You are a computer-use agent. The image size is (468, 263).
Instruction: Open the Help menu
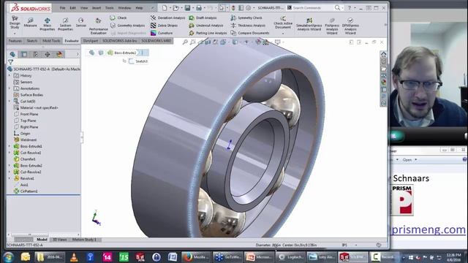point(139,8)
